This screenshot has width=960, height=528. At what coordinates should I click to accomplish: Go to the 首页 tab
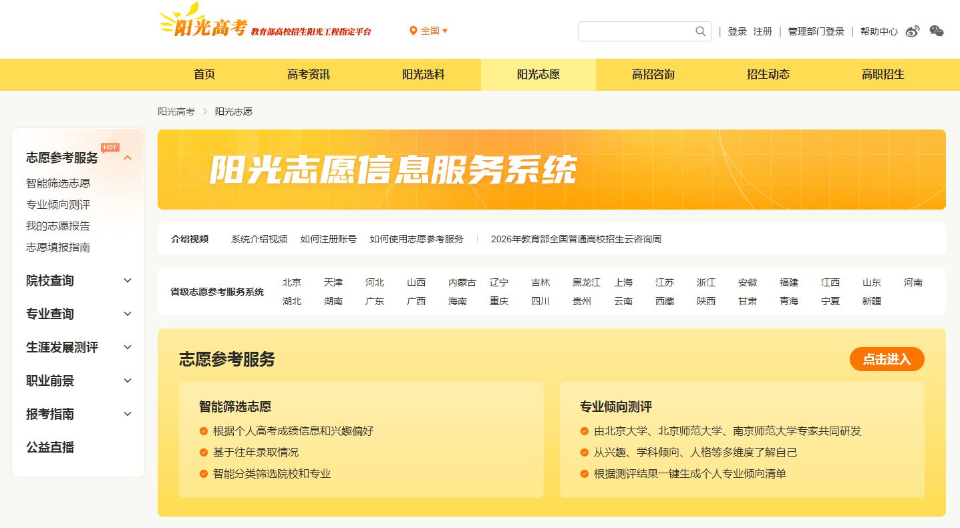coord(204,75)
